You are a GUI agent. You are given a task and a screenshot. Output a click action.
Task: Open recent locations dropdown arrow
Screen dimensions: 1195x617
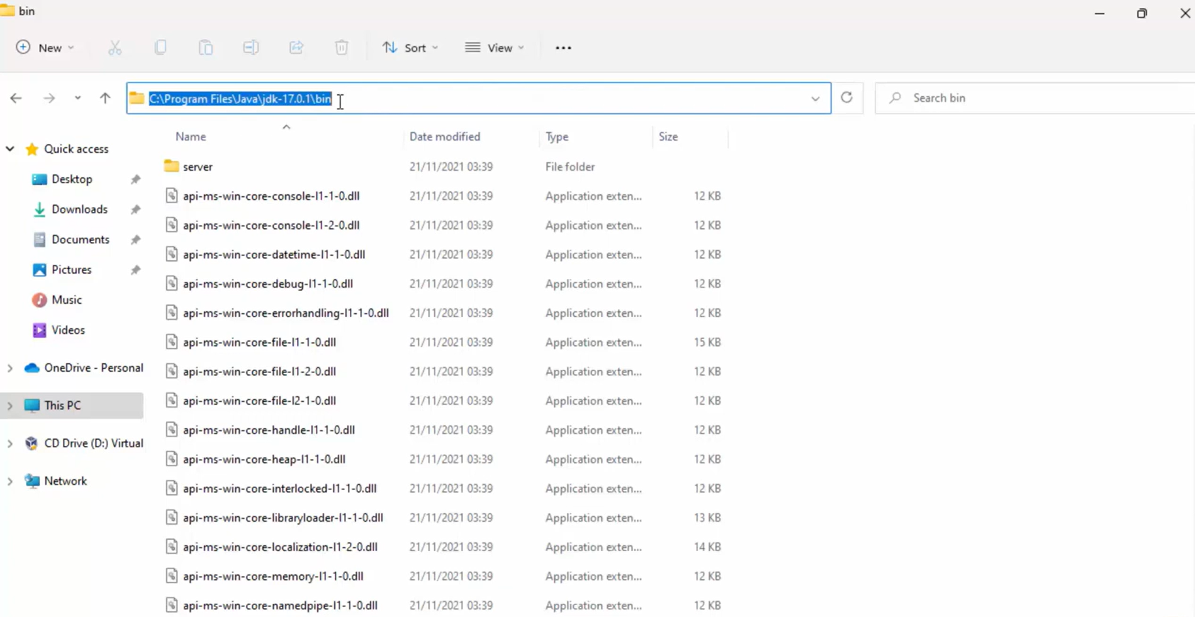coord(77,98)
